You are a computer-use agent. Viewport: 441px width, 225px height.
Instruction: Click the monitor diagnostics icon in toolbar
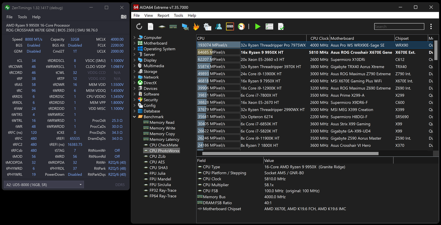pos(185,26)
